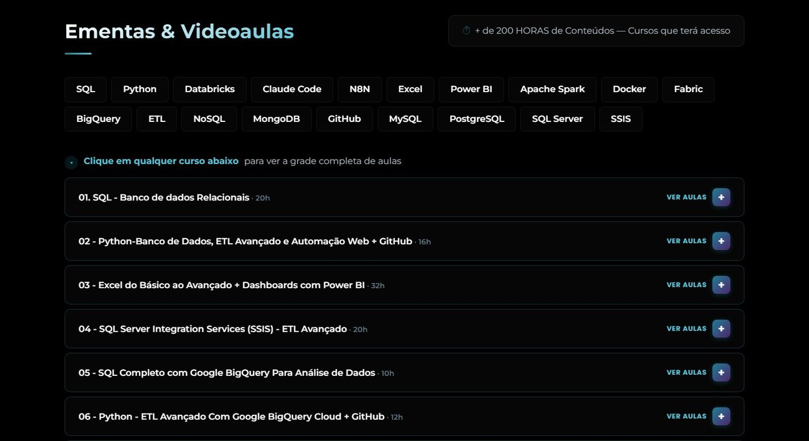Click the GitHub tag
The image size is (809, 441).
pos(344,119)
